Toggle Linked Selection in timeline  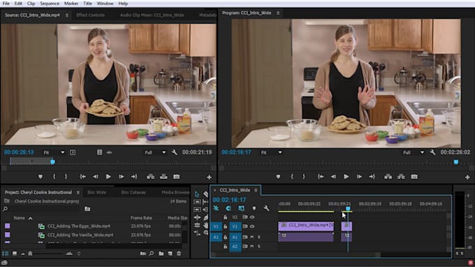point(241,208)
